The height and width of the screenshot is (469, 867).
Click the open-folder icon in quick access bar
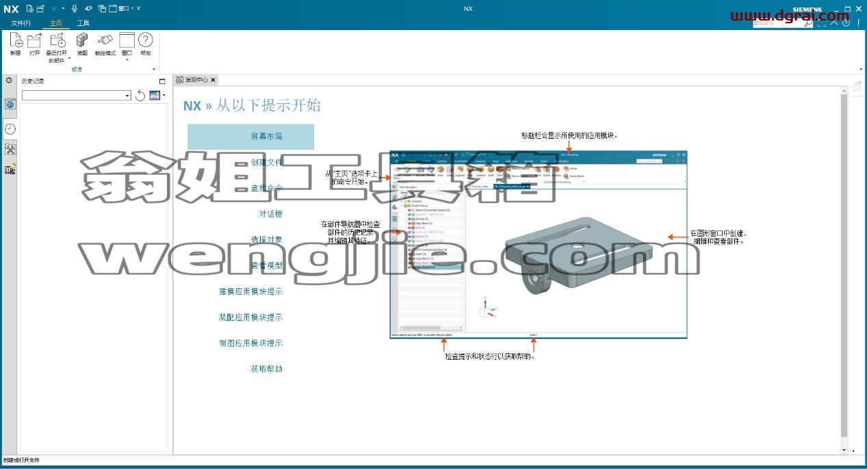40,8
